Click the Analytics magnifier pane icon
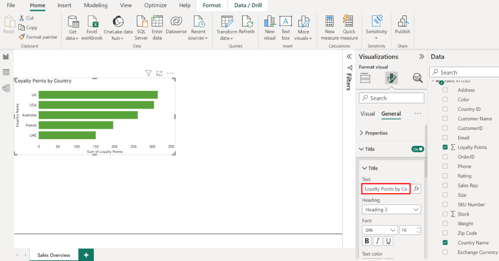The width and height of the screenshot is (499, 261). pos(417,78)
